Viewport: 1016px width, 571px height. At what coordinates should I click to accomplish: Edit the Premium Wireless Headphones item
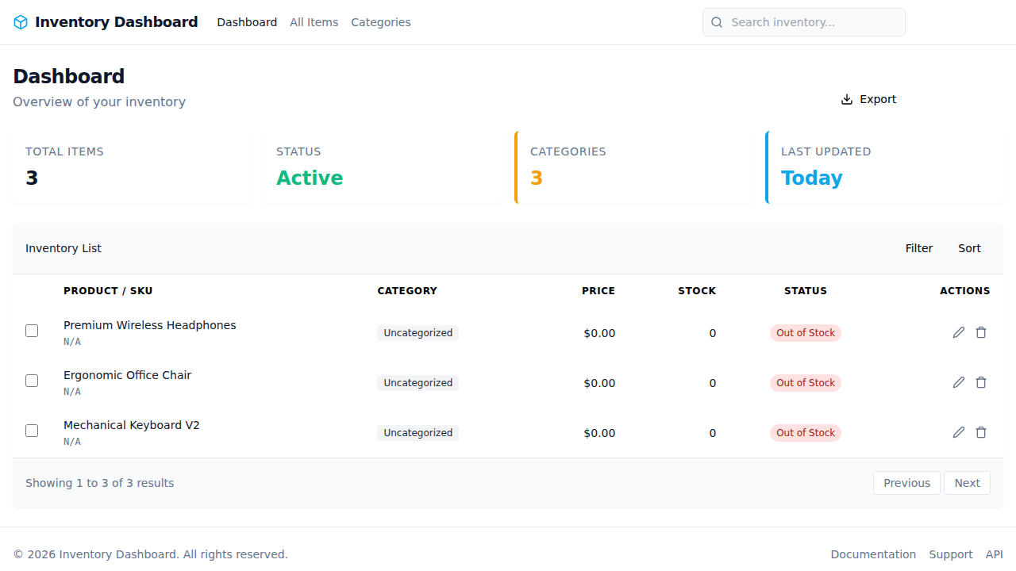click(x=959, y=332)
